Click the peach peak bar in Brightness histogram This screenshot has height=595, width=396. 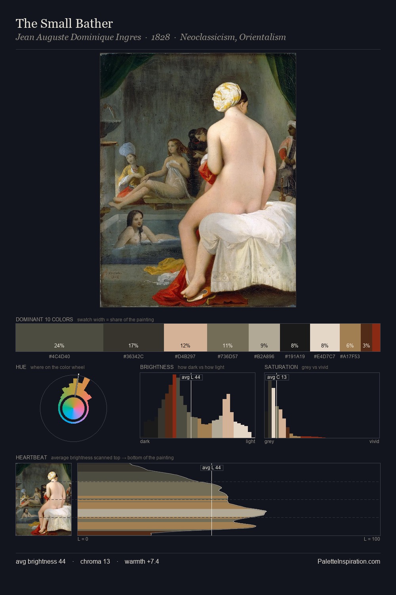click(x=228, y=416)
